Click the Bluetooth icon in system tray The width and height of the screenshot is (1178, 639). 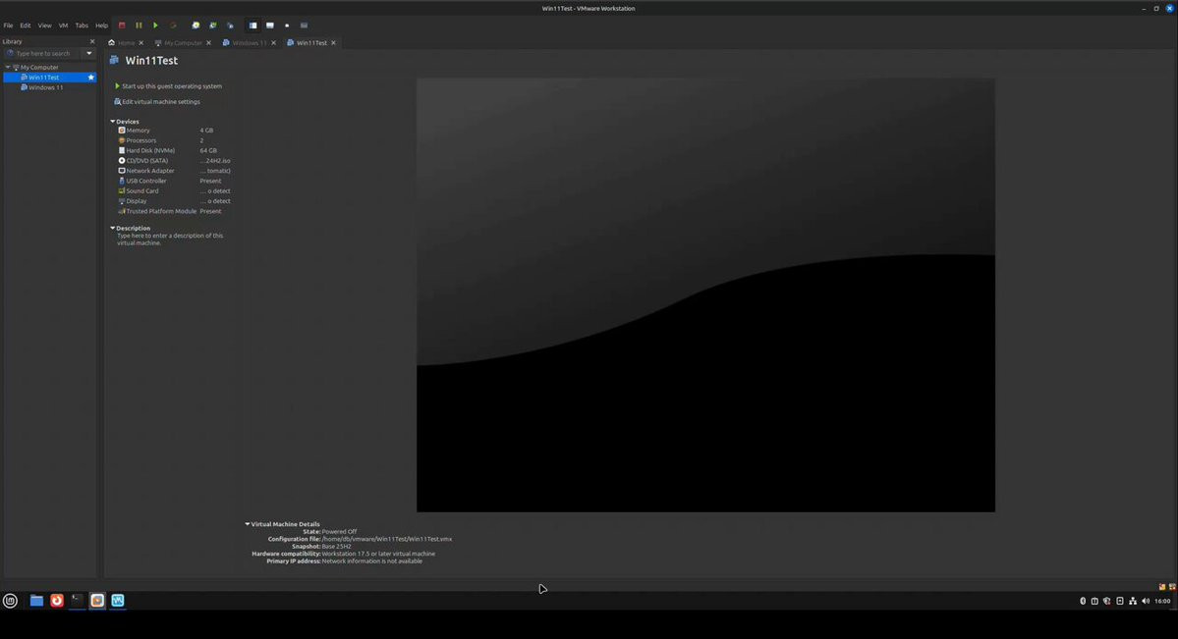[1083, 601]
